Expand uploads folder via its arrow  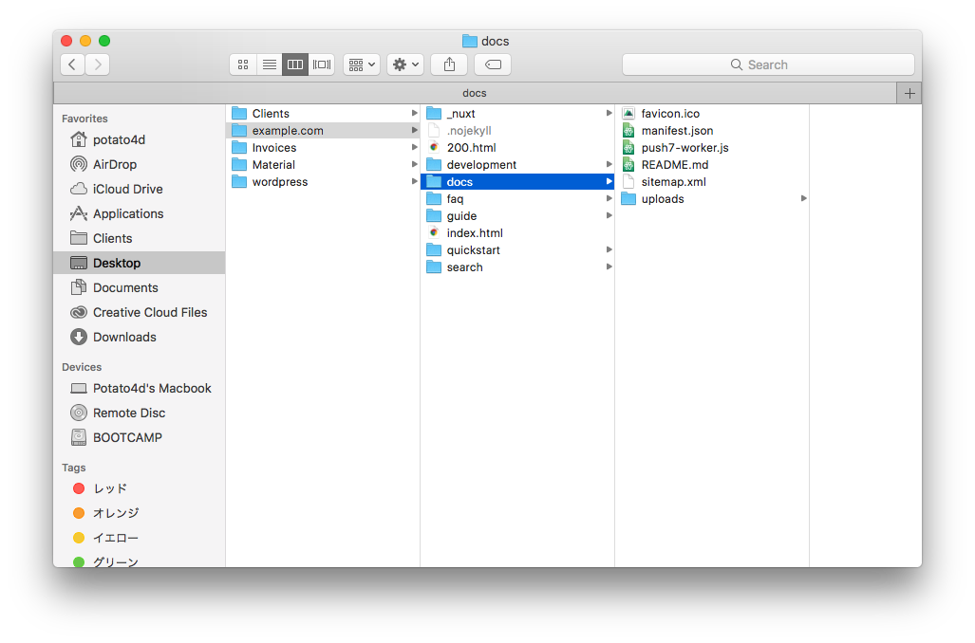coord(804,198)
